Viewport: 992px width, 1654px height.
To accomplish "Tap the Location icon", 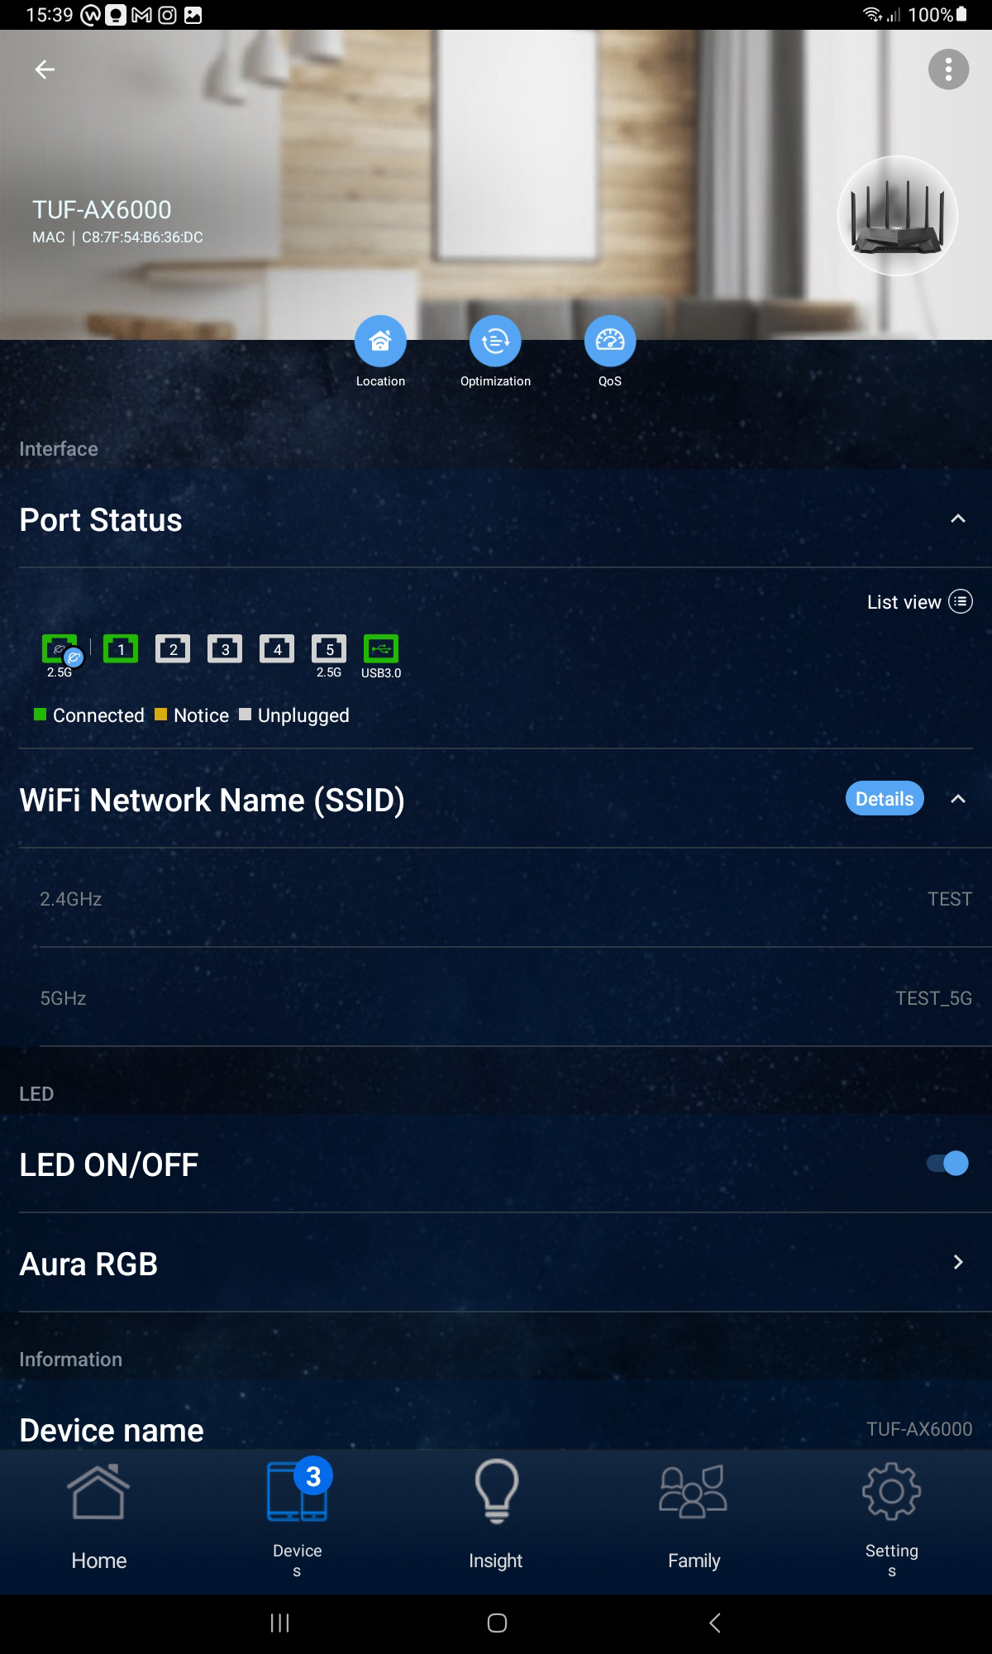I will tap(380, 341).
